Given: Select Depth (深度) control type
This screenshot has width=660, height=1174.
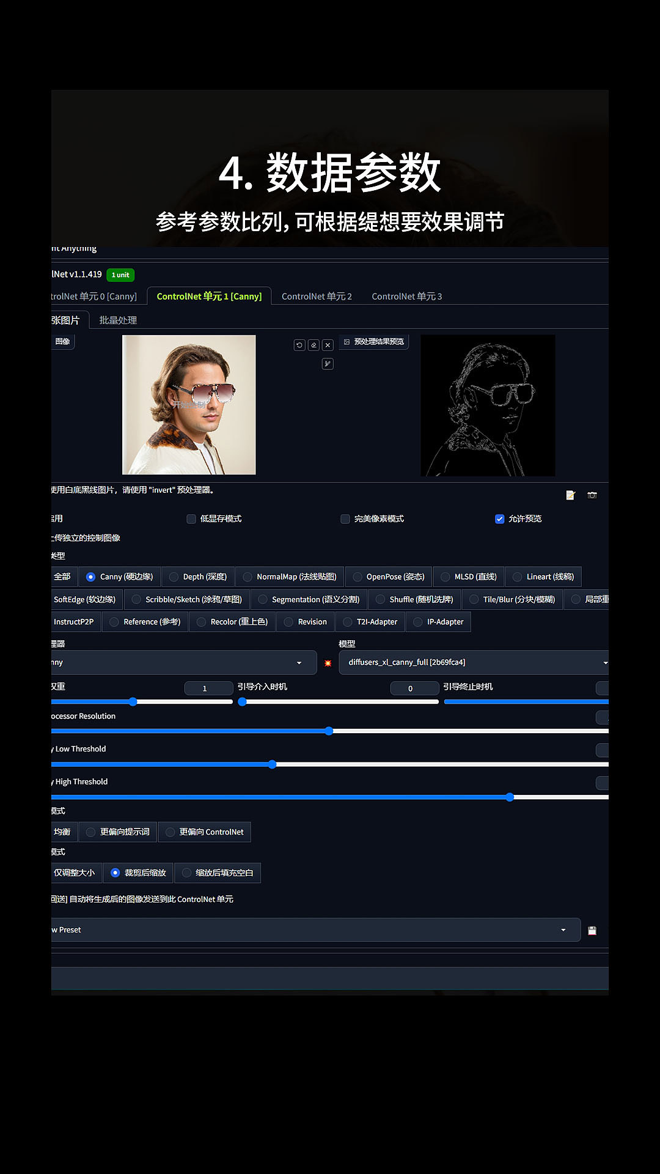Looking at the screenshot, I should click(x=198, y=577).
